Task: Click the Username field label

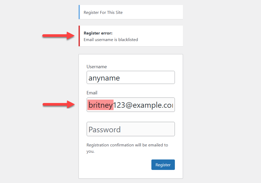Action: coord(97,67)
